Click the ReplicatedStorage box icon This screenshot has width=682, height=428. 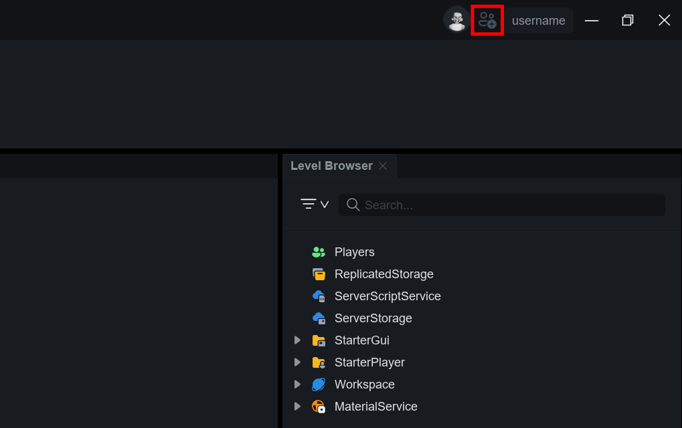click(x=319, y=274)
